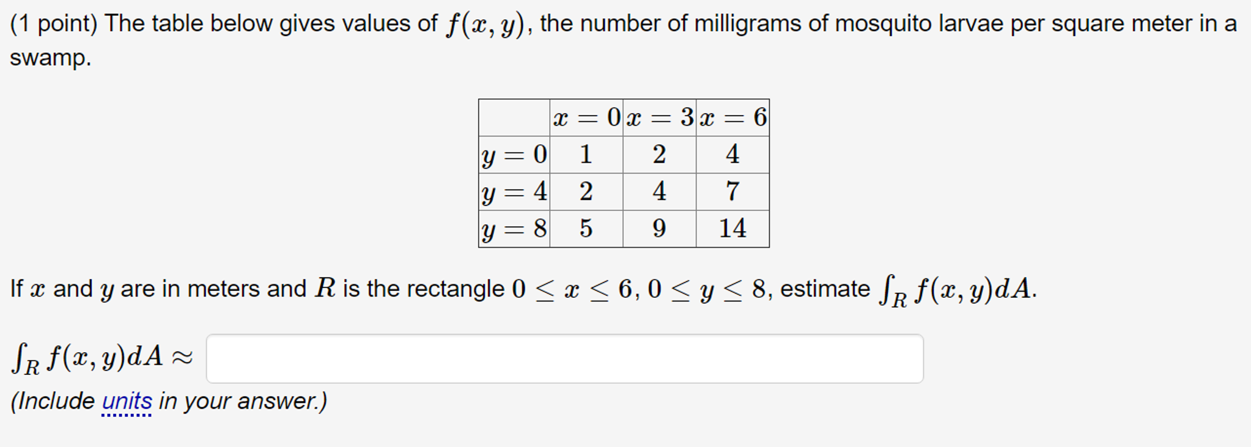
Task: Click the x = 6 column header
Action: [x=733, y=119]
